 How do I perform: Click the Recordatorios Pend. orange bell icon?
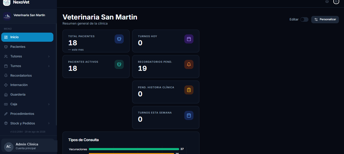click(x=189, y=64)
